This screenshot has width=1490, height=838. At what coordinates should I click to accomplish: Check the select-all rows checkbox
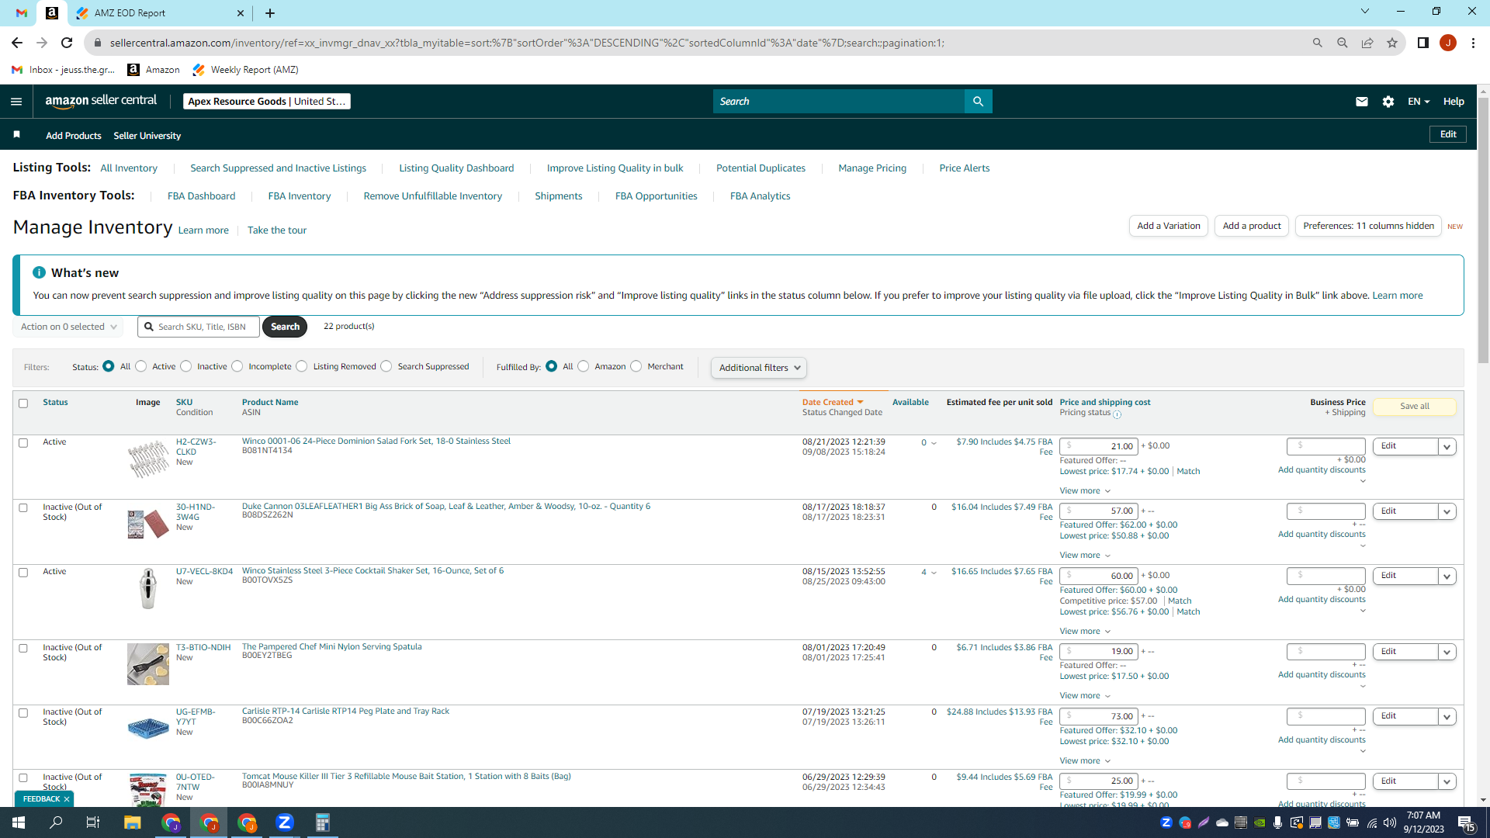point(23,403)
